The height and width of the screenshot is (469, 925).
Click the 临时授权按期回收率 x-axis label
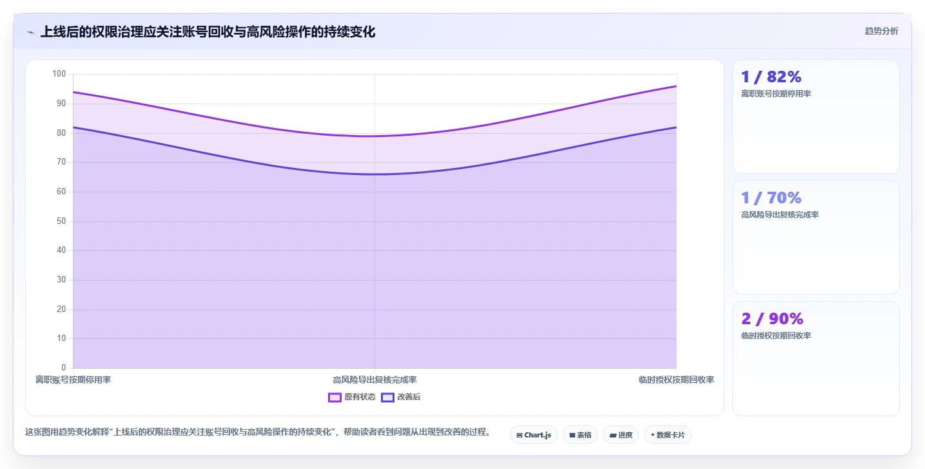tap(676, 380)
